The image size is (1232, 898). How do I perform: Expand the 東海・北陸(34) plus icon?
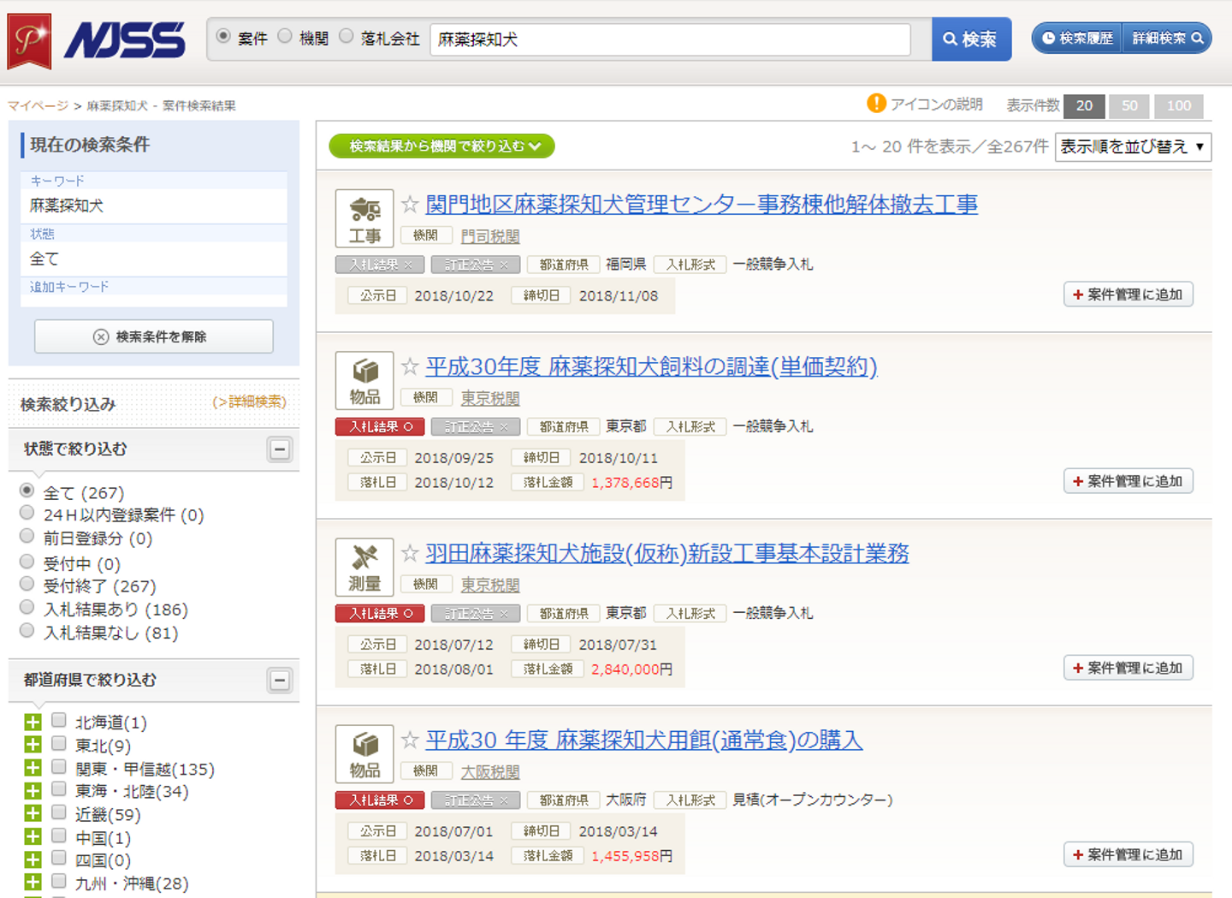pos(33,791)
